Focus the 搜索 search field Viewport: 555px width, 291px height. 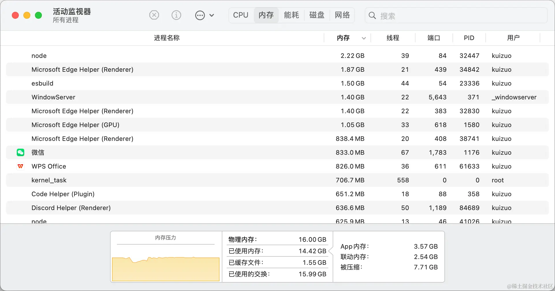(456, 16)
